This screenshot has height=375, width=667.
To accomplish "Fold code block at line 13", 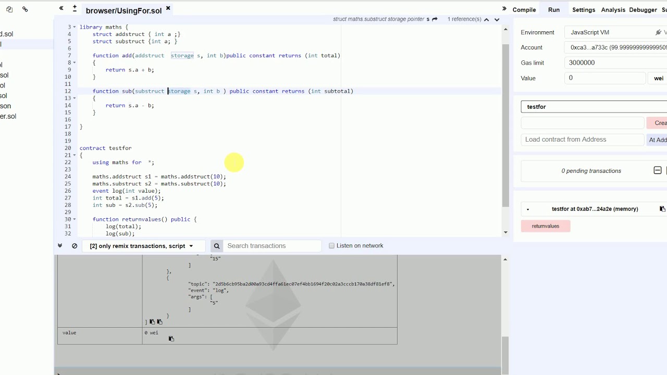I will [75, 98].
